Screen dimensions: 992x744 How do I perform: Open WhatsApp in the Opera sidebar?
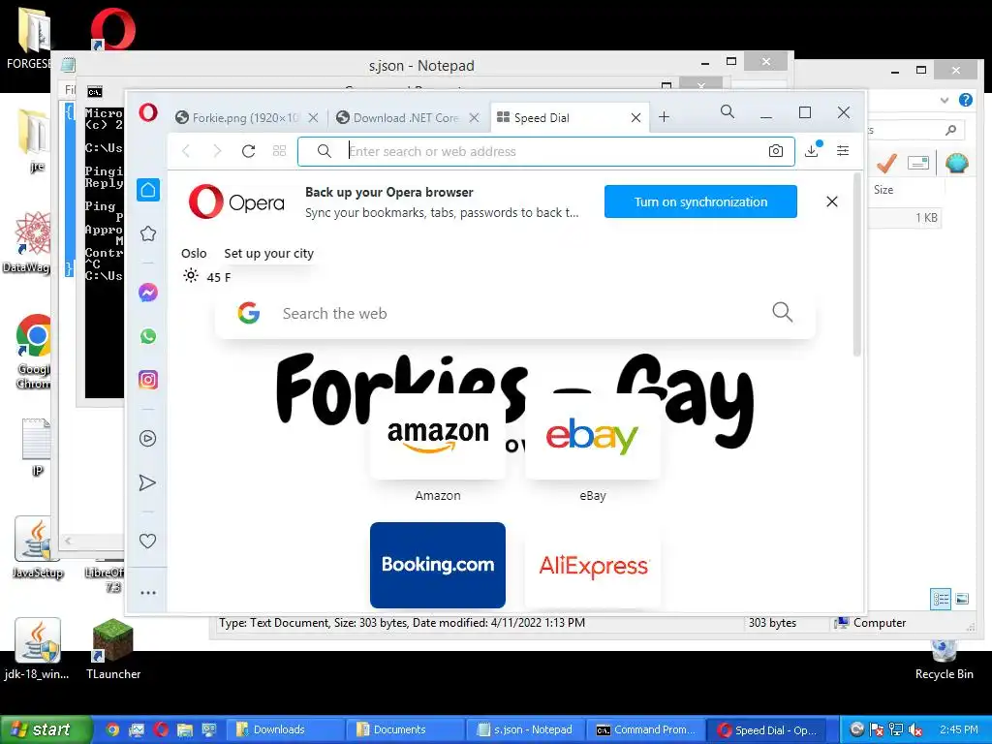click(148, 336)
